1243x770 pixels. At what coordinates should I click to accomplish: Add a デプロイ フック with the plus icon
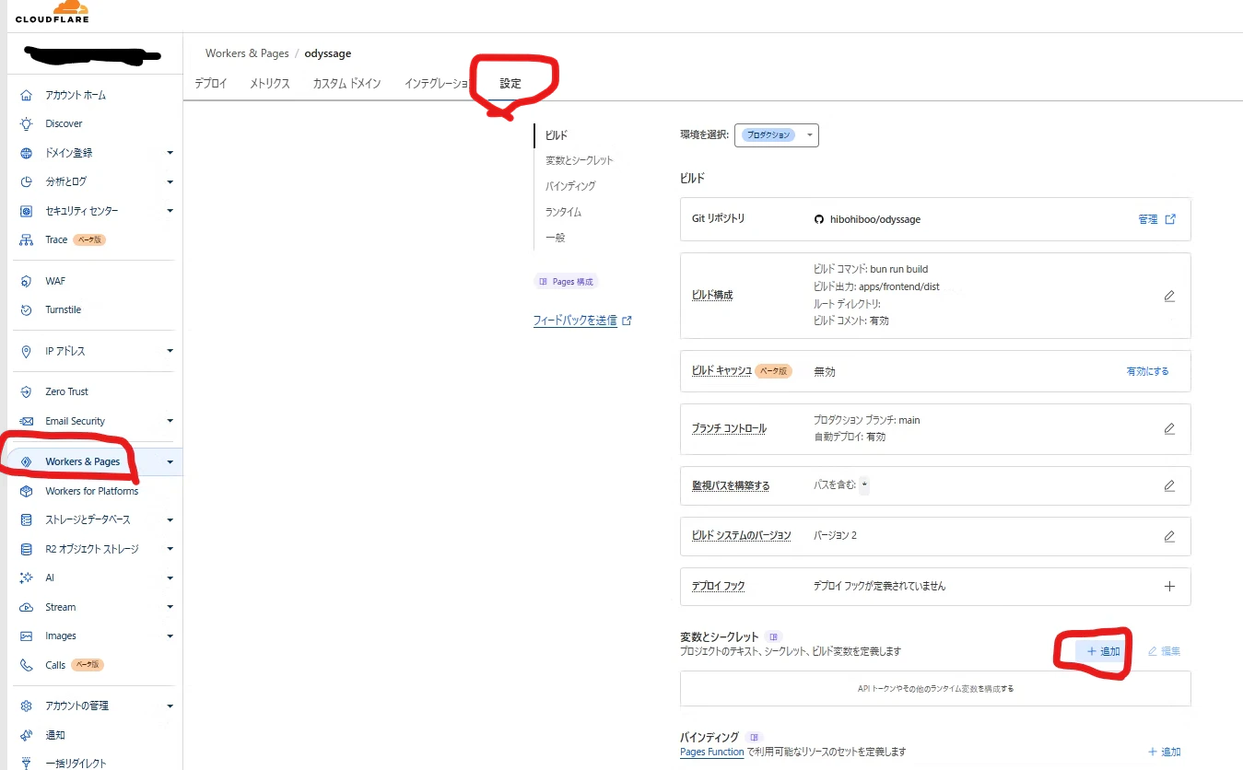[x=1169, y=586]
